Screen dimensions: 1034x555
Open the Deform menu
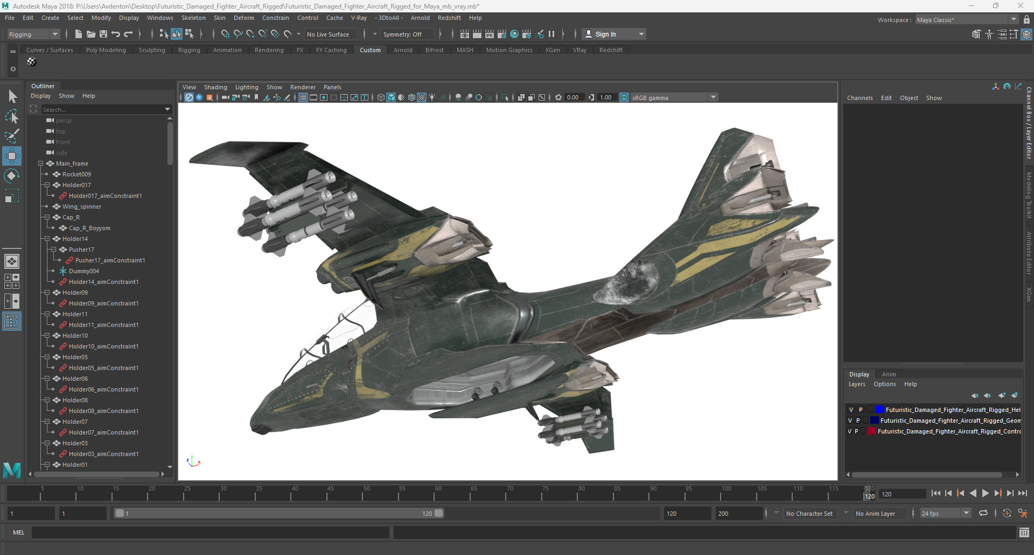click(243, 18)
